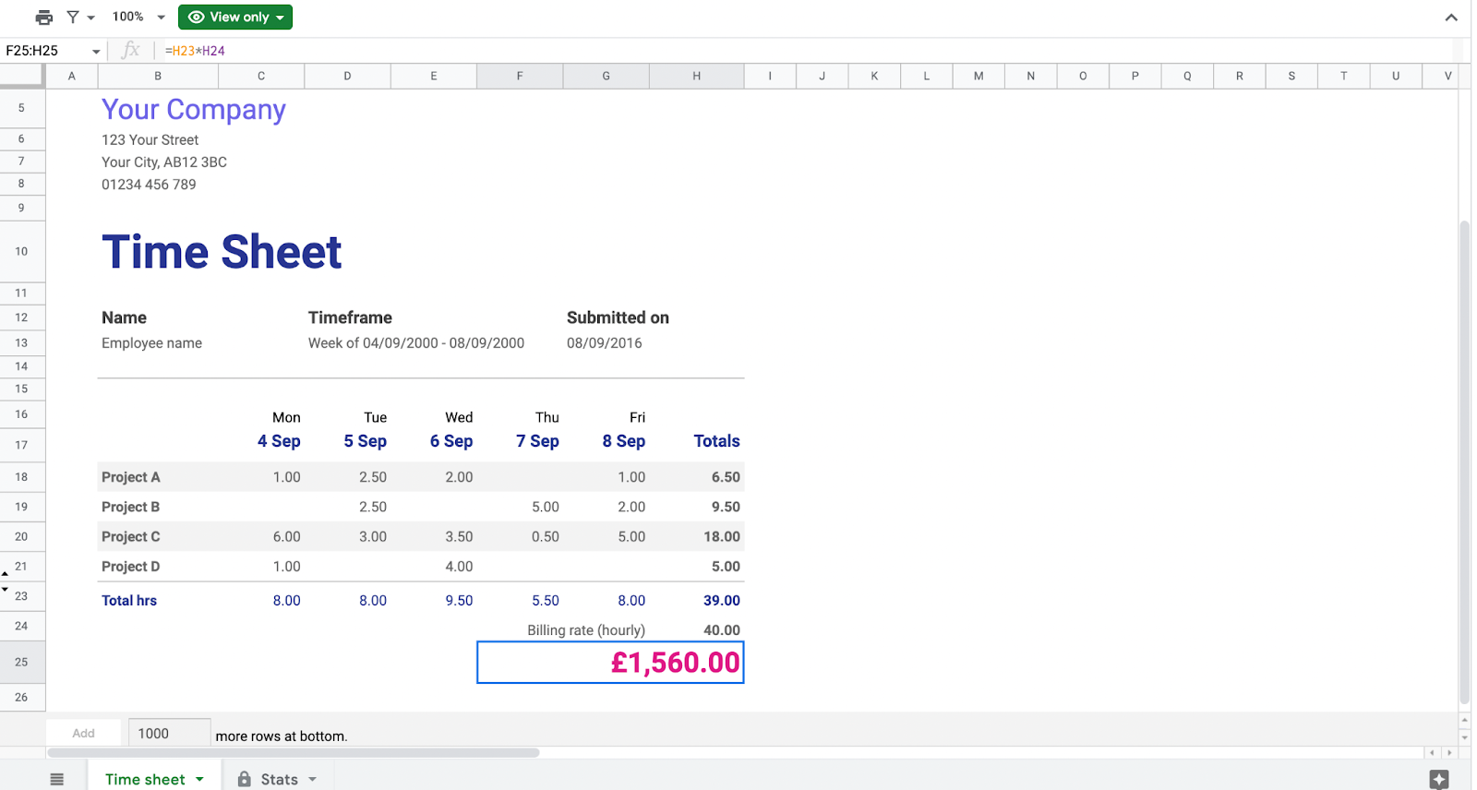The width and height of the screenshot is (1477, 790).
Task: Click the filter funnel icon
Action: click(x=73, y=18)
